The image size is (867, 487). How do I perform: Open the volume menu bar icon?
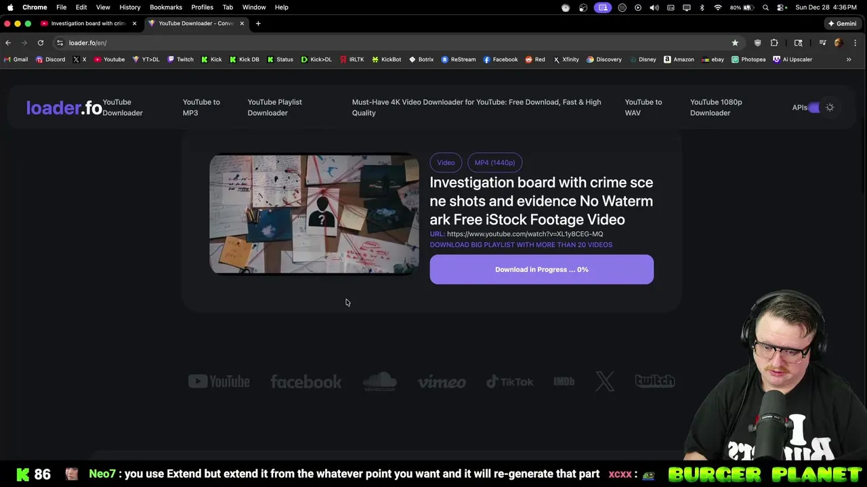click(654, 7)
